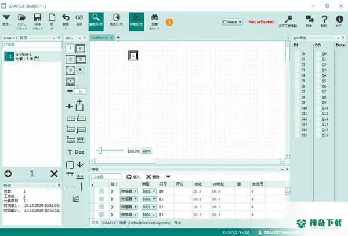
Task: Click the binoculars search icon
Action: [x=154, y=17]
